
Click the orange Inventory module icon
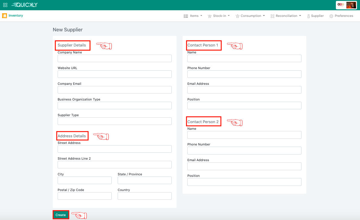pyautogui.click(x=5, y=16)
